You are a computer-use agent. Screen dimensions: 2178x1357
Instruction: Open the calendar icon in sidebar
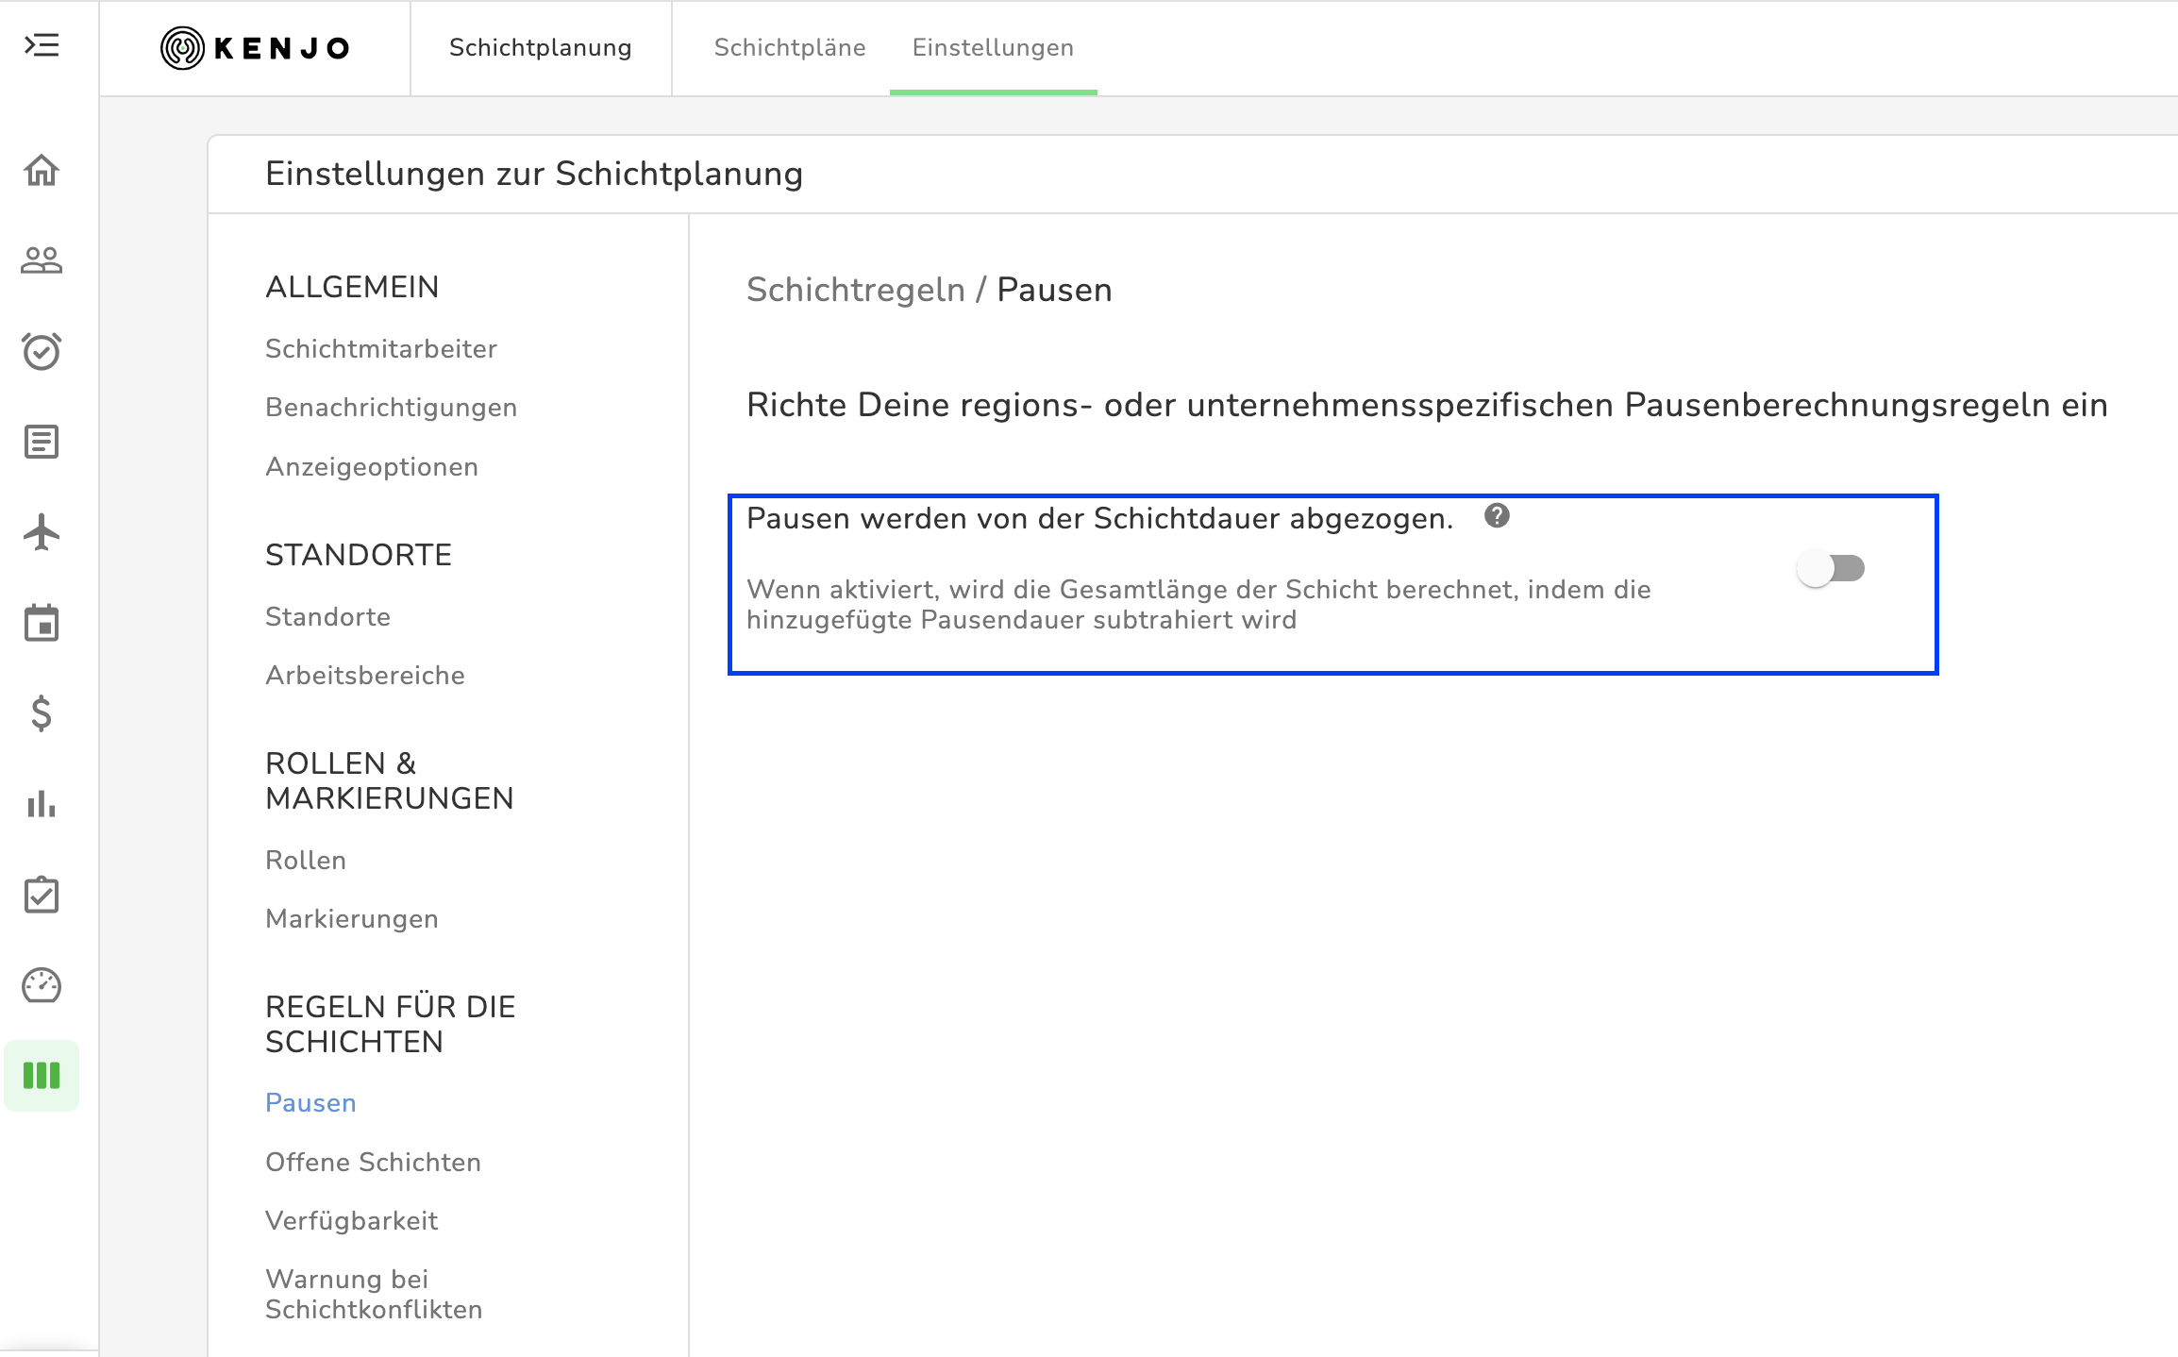pos(42,623)
